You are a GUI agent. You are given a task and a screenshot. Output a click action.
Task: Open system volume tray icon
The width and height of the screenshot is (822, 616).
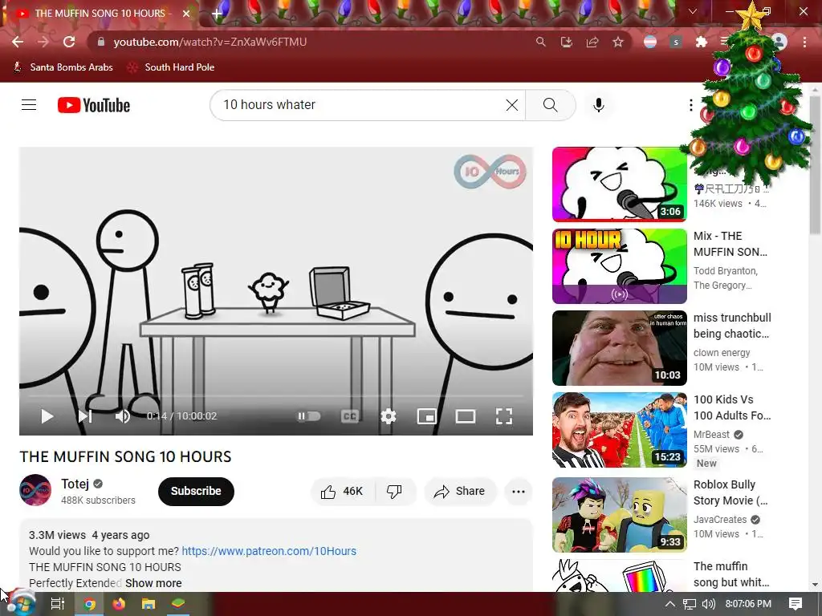[709, 604]
